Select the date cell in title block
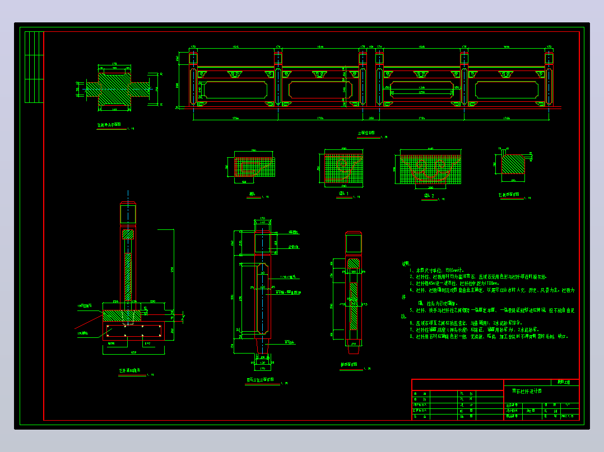The image size is (604, 452). pyautogui.click(x=569, y=416)
